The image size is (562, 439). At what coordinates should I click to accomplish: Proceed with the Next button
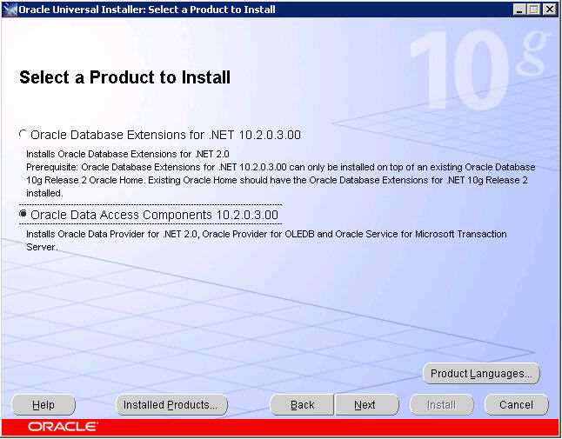click(366, 404)
